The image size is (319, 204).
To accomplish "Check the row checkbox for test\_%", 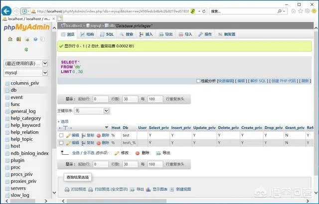I will 61,143.
